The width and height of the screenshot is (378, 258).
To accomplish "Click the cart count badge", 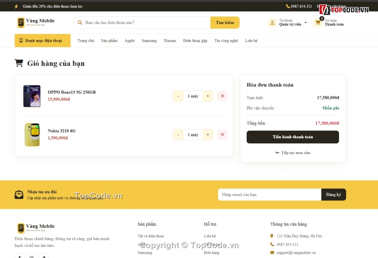I will click(321, 19).
